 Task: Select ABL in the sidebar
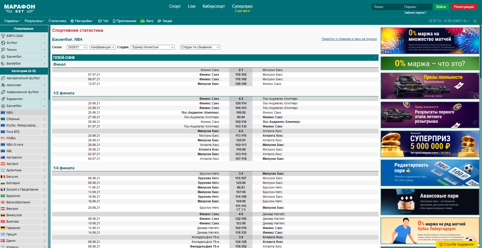[24, 151]
